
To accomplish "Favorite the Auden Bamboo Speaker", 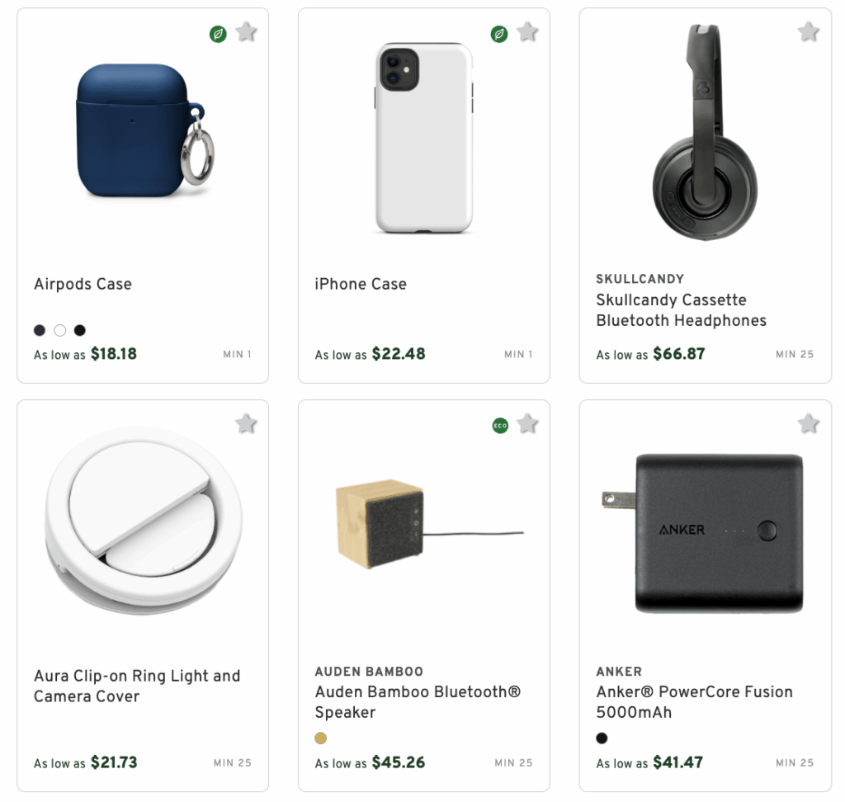I will (527, 422).
